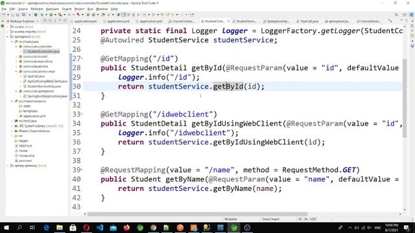
Task: Click getByIdUsingWebClient call on line 36
Action: [258, 142]
